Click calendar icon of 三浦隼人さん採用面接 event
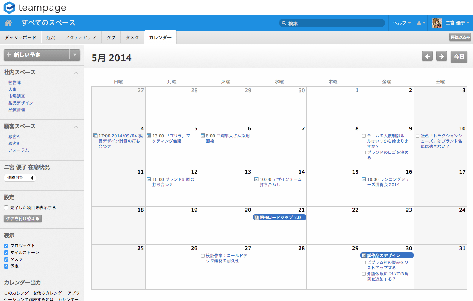473x301 pixels. click(x=203, y=136)
